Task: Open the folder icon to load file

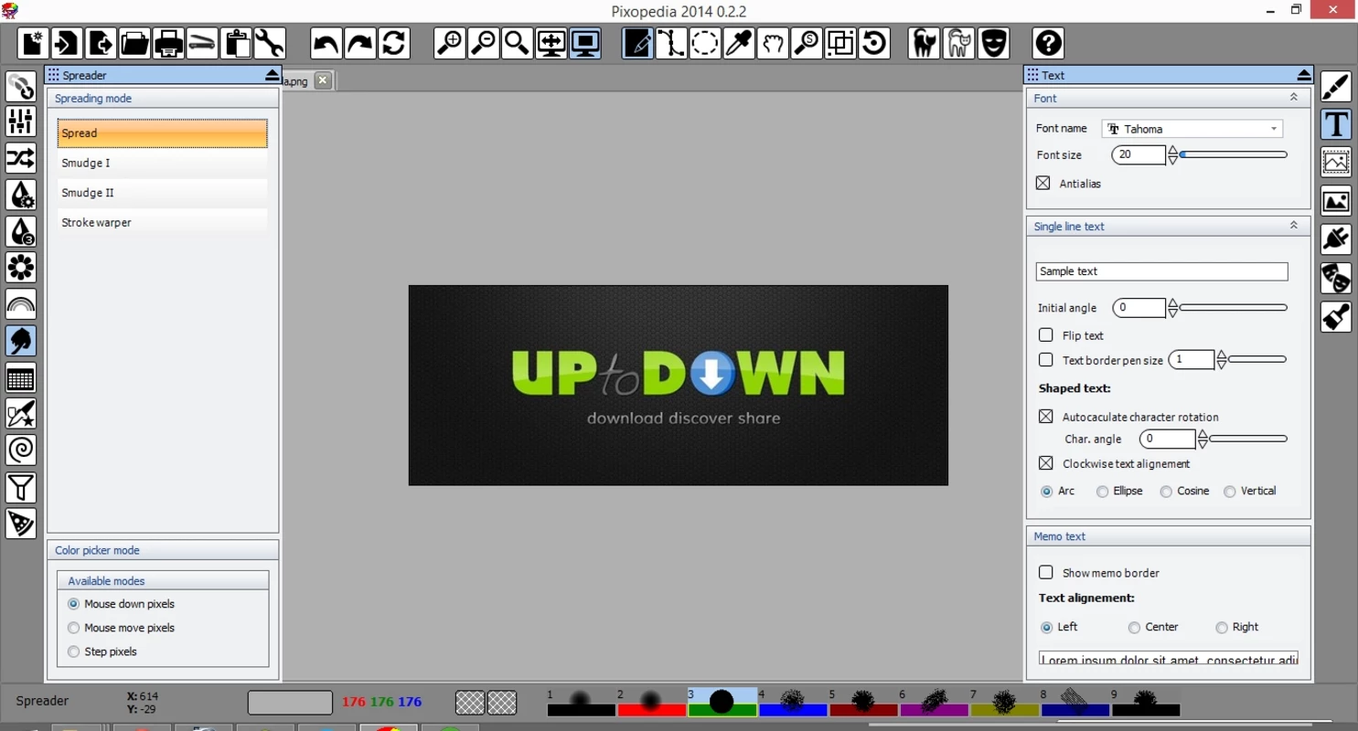Action: point(134,43)
